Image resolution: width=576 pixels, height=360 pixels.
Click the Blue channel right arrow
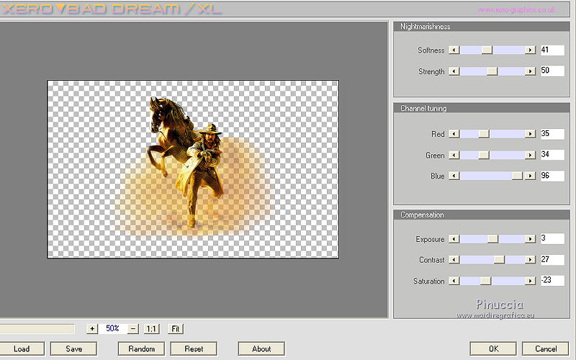[x=531, y=176]
